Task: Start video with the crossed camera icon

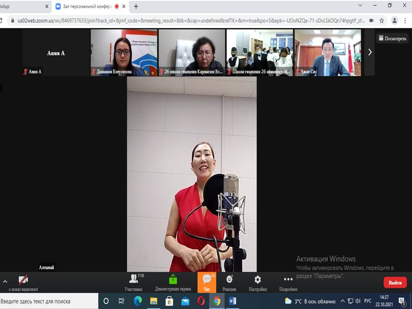Action: click(23, 280)
